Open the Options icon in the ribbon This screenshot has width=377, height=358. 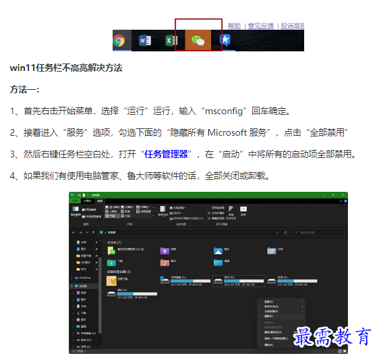coord(243,209)
